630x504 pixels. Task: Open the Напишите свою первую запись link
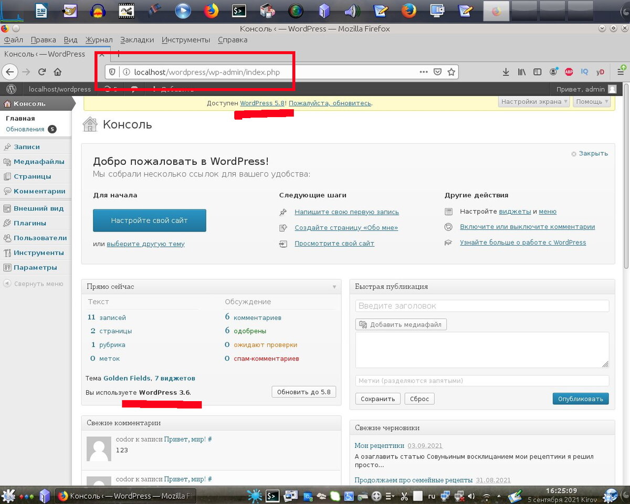tap(347, 212)
